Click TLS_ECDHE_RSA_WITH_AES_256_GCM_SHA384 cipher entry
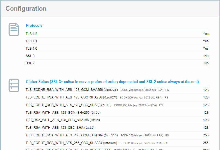Screen dimensions: 220x150 64,135
